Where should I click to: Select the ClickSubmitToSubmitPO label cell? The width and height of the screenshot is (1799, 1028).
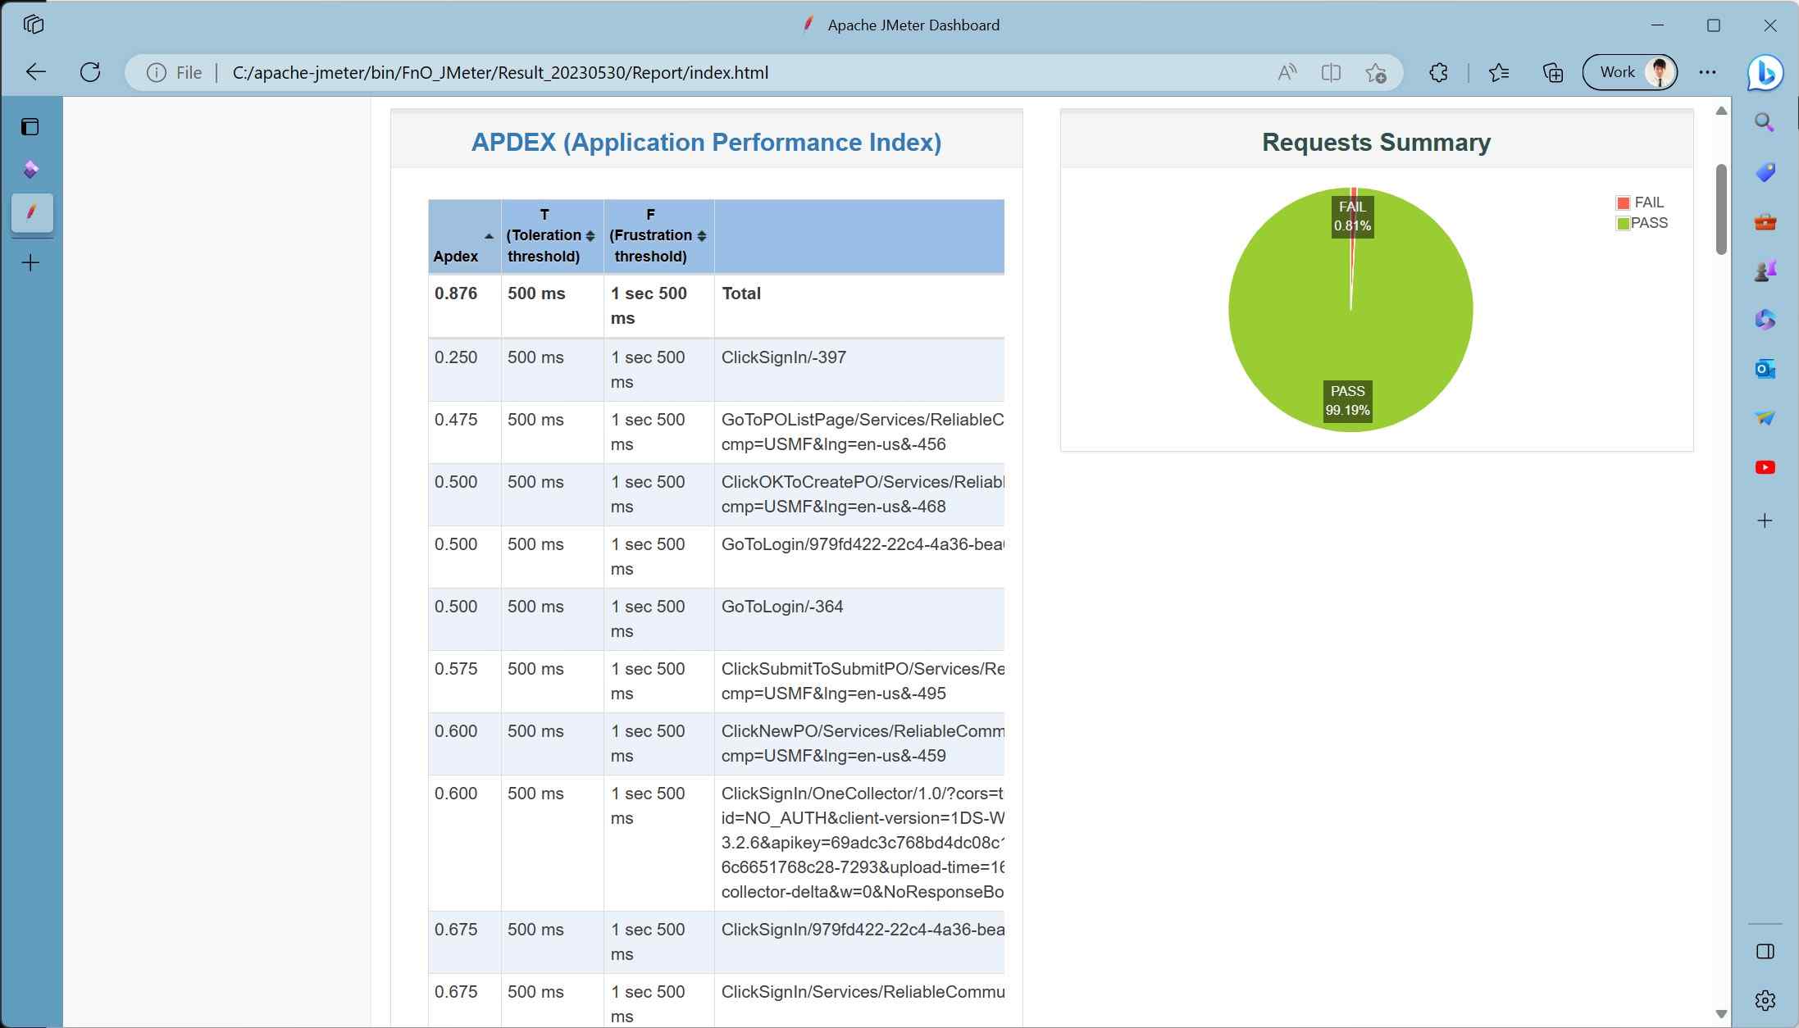[859, 681]
